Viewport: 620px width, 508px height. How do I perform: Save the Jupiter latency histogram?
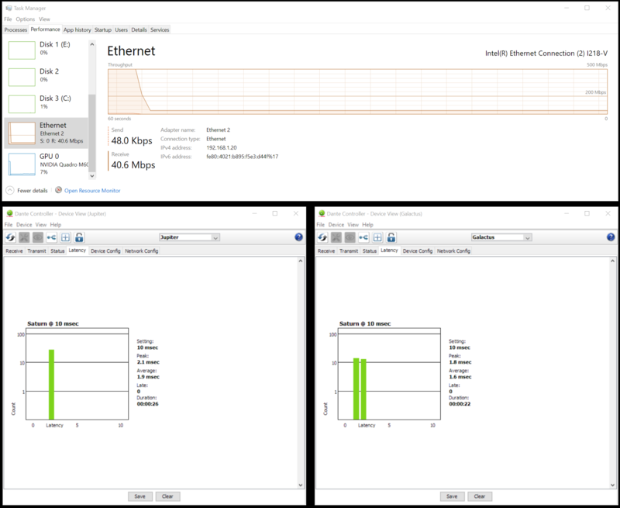click(140, 496)
